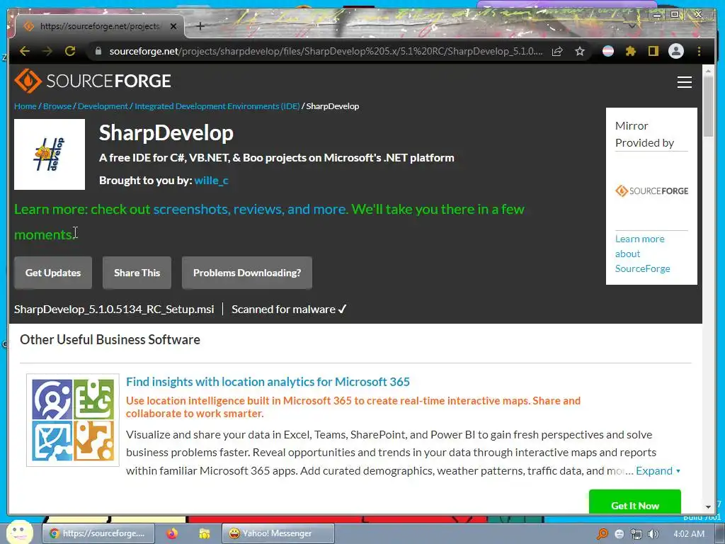Click the orange search tray icon

(603, 534)
